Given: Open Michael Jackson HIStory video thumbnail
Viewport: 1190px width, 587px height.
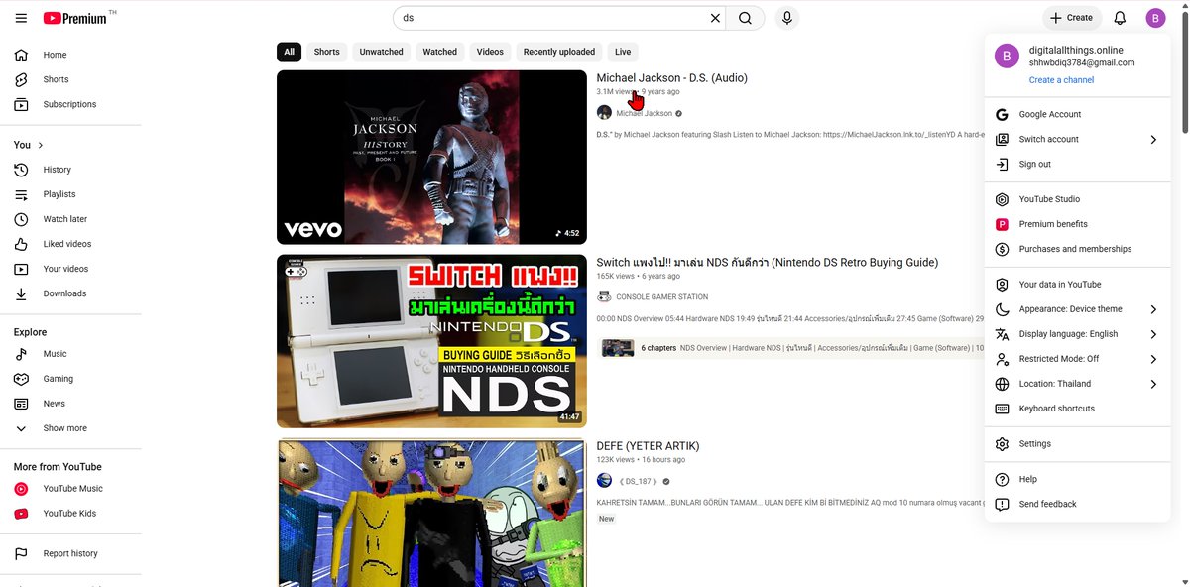Looking at the screenshot, I should coord(431,157).
